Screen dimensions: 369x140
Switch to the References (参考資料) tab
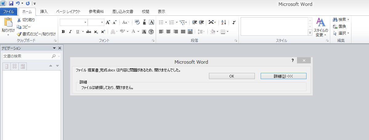tap(96, 11)
